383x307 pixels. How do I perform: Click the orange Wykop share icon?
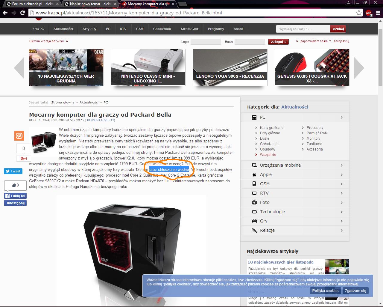pyautogui.click(x=19, y=136)
